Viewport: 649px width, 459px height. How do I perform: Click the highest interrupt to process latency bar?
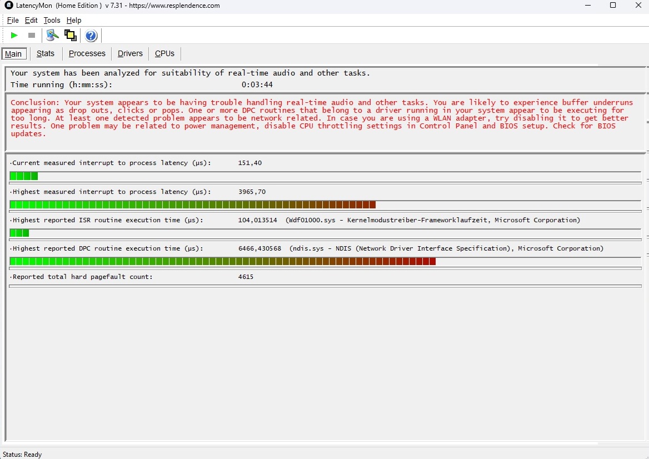point(193,204)
